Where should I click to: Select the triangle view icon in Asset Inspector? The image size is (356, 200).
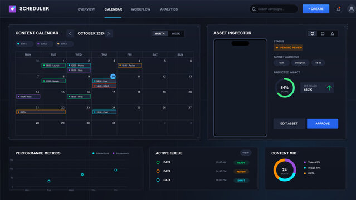coord(333,33)
